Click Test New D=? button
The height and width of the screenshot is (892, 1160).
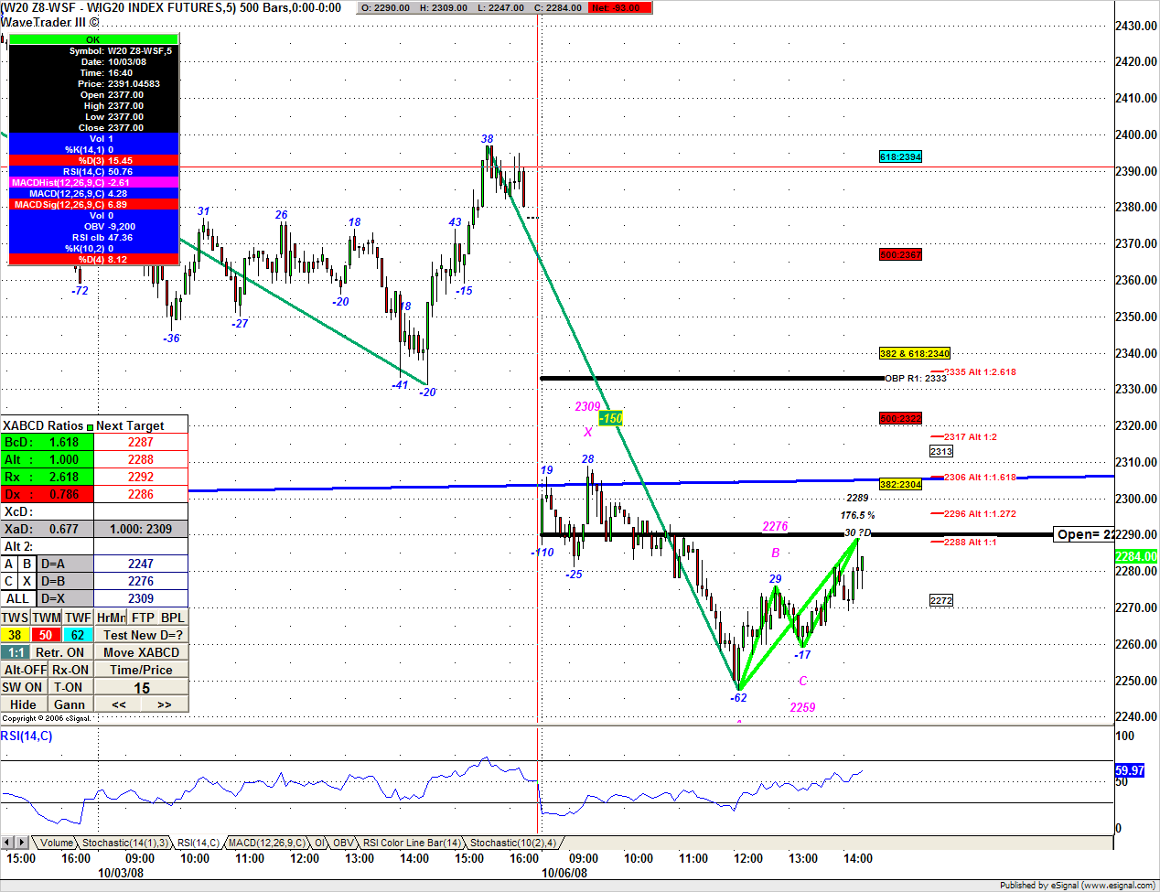[142, 635]
